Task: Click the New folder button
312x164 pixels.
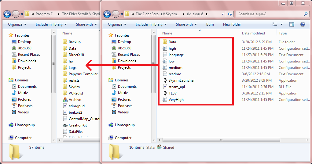Action: [232, 24]
